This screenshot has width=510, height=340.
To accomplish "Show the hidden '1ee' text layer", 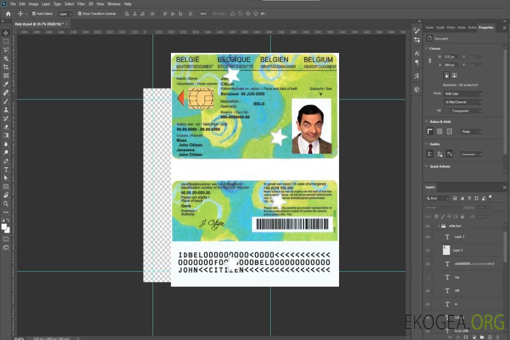I will (x=428, y=277).
